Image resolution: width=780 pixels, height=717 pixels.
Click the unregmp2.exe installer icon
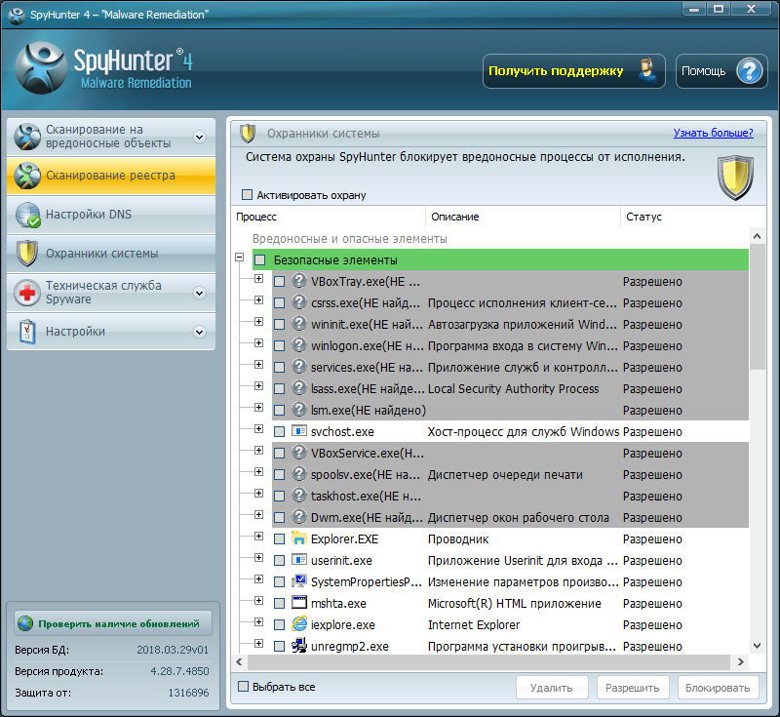click(x=299, y=646)
